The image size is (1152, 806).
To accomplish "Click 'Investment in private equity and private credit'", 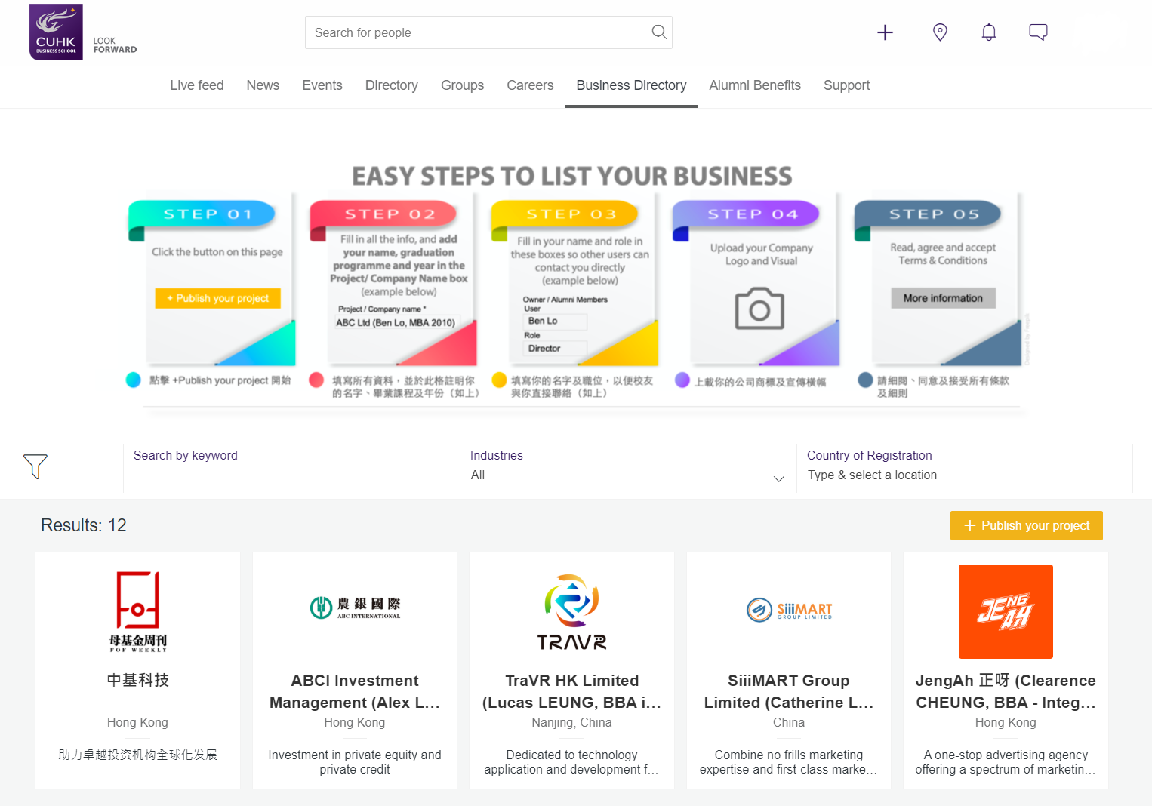I will (355, 762).
